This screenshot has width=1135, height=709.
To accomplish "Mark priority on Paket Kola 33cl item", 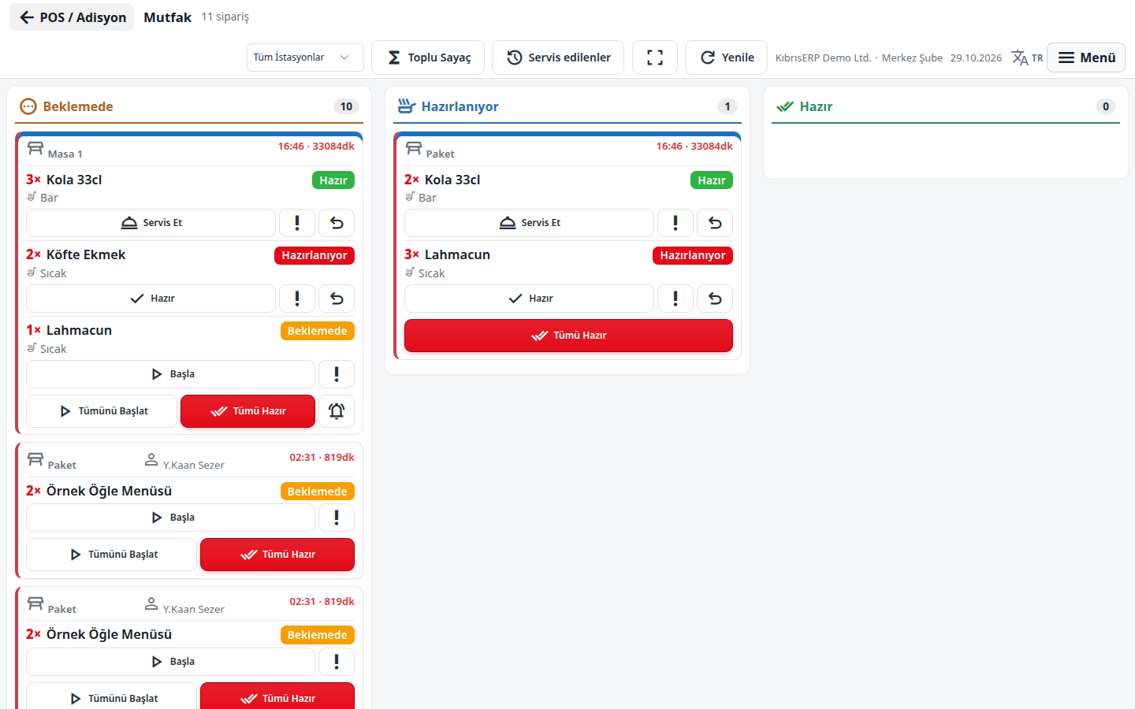I will (x=675, y=223).
